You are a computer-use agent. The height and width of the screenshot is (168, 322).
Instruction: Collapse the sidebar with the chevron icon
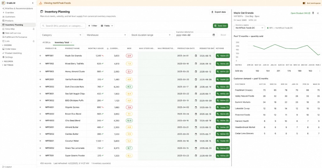(33, 3)
